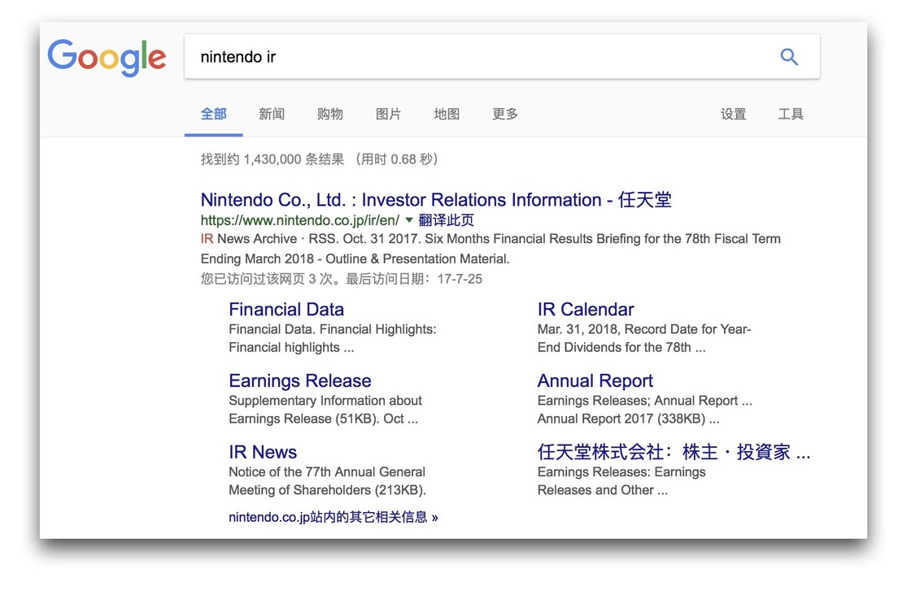Open the Annual Report sitelink
This screenshot has width=911, height=595.
(x=595, y=380)
